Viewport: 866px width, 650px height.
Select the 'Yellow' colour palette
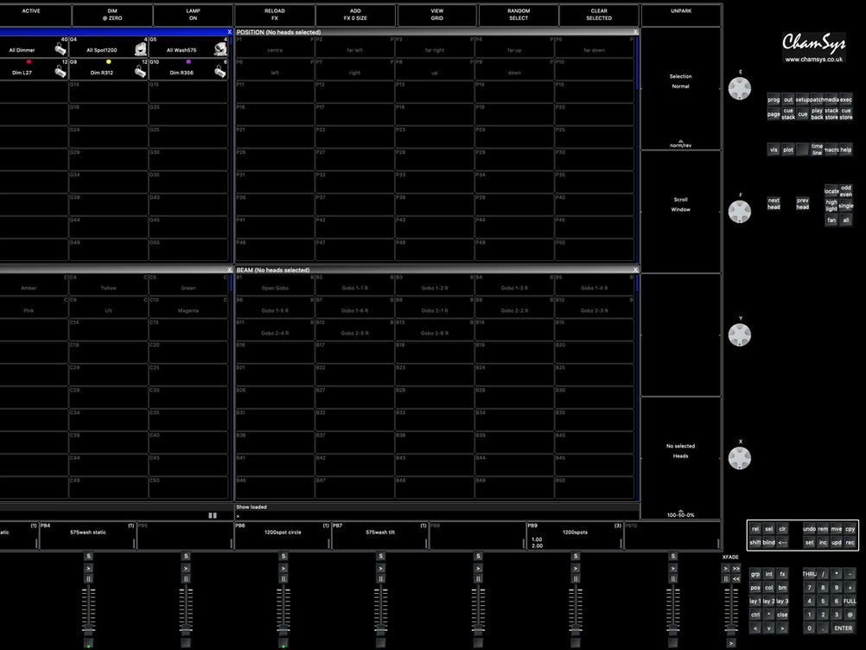coord(109,285)
